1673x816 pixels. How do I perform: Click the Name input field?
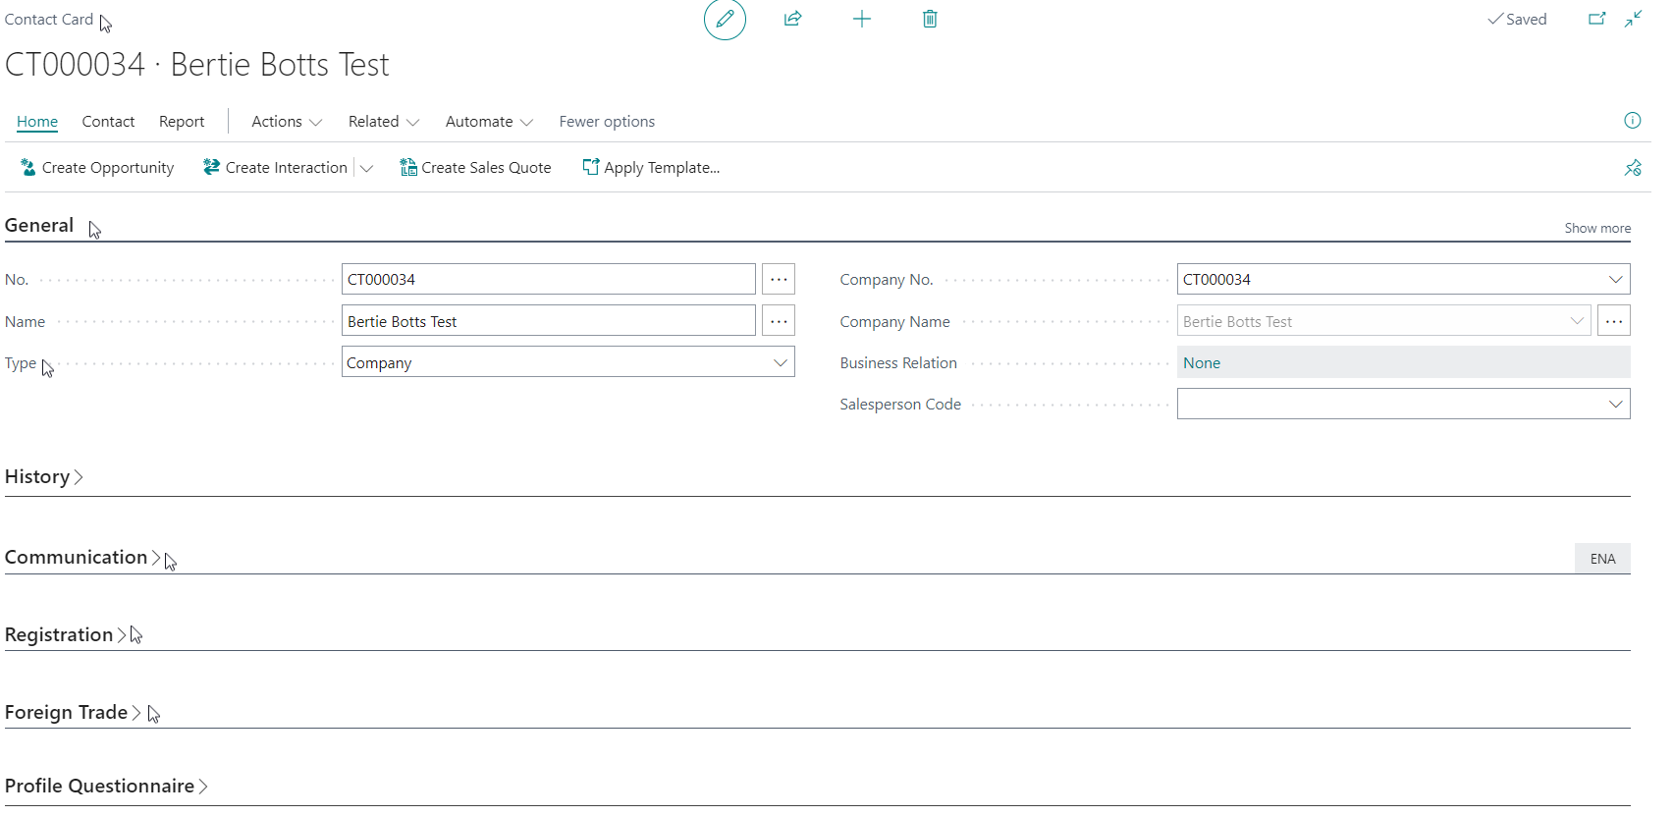pyautogui.click(x=548, y=321)
